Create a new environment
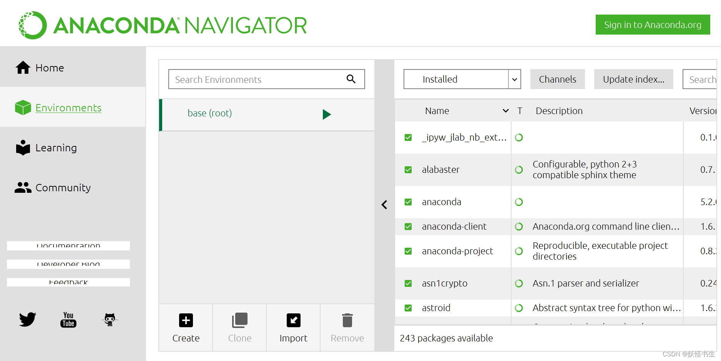This screenshot has height=361, width=721. pyautogui.click(x=186, y=328)
